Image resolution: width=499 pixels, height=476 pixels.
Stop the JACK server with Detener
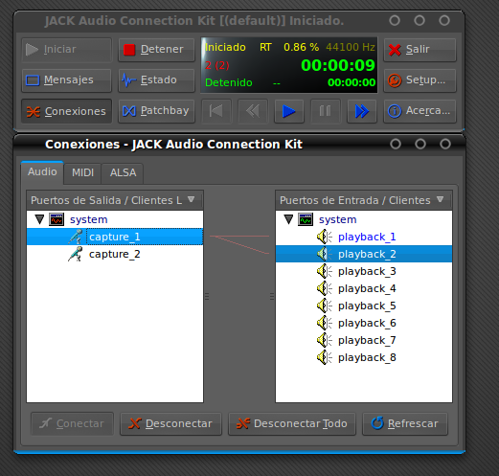click(156, 50)
